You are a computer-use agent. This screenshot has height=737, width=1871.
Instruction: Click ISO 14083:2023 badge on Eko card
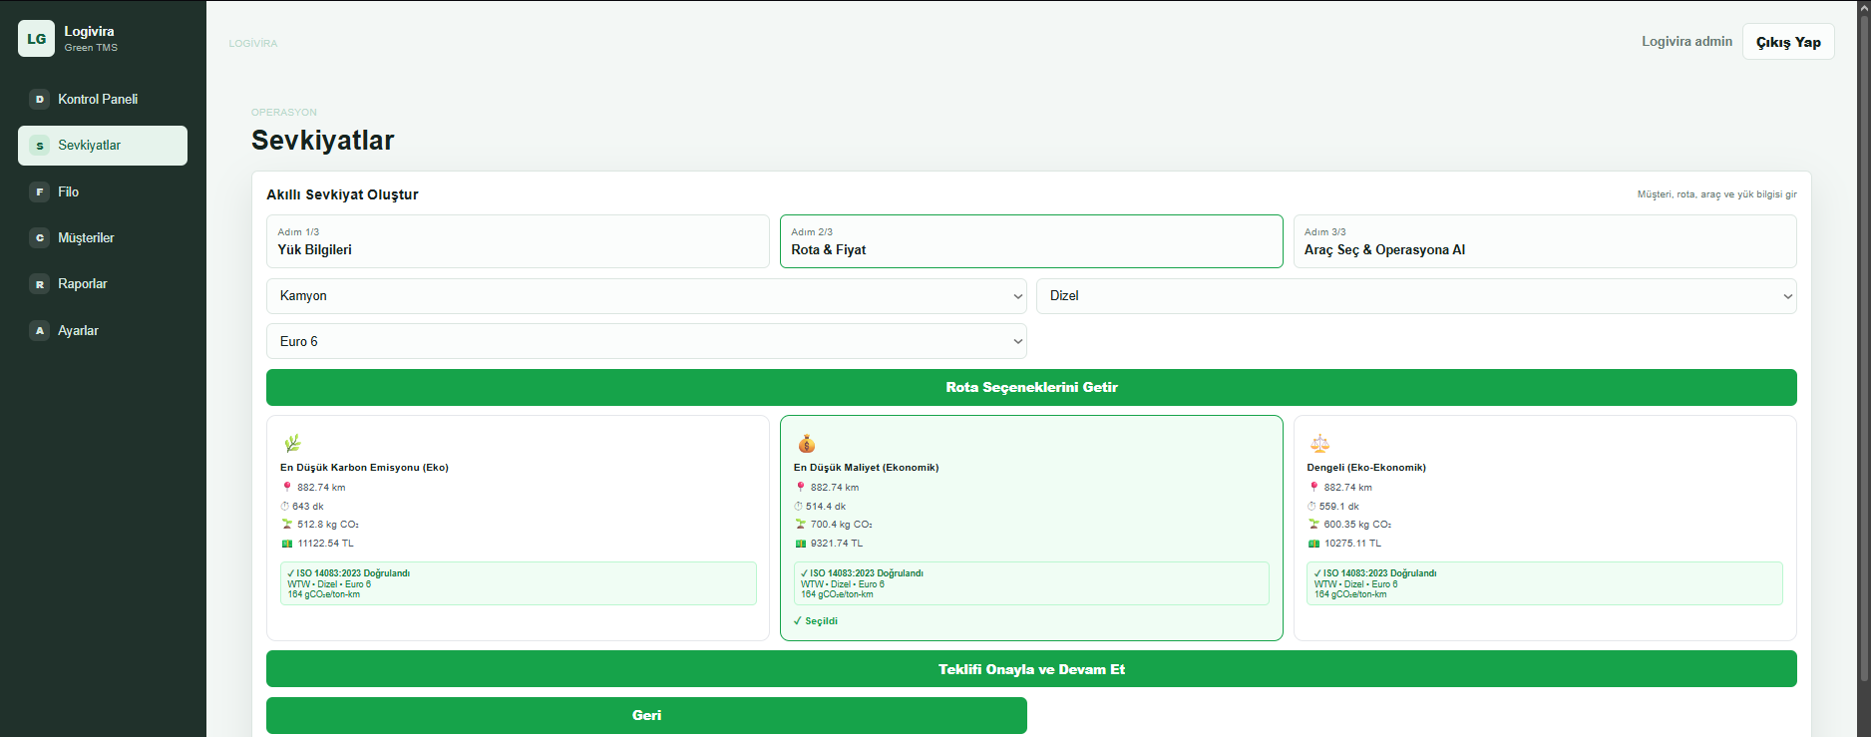point(518,583)
